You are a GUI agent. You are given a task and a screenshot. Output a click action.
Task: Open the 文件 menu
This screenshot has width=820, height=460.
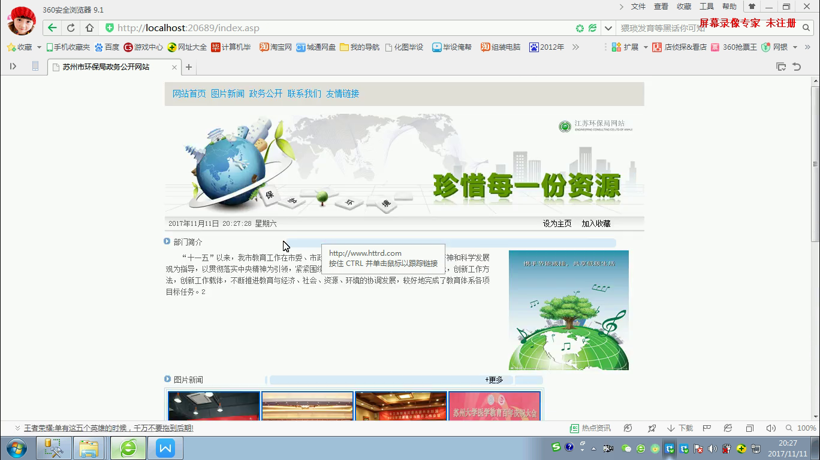click(638, 7)
